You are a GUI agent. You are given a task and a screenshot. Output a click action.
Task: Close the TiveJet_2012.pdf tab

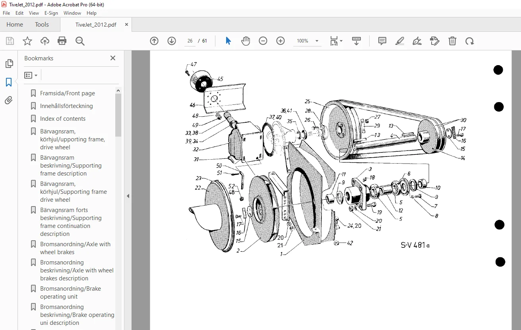(x=127, y=24)
